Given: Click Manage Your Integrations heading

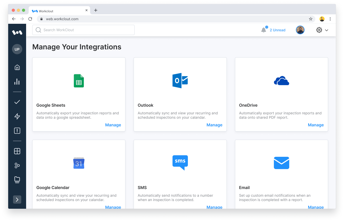Looking at the screenshot, I should (77, 47).
